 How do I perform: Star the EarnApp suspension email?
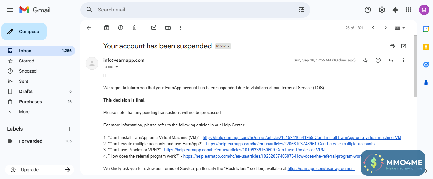(365, 60)
